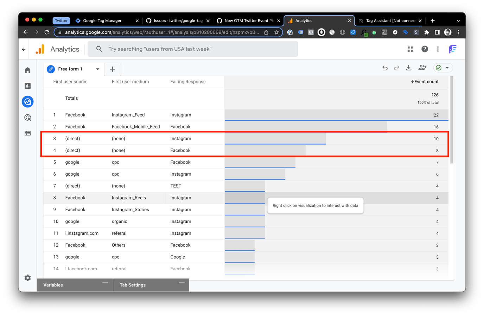Screen dimensions: 484x316
Task: Share the exploration with the add-people icon
Action: click(x=422, y=68)
